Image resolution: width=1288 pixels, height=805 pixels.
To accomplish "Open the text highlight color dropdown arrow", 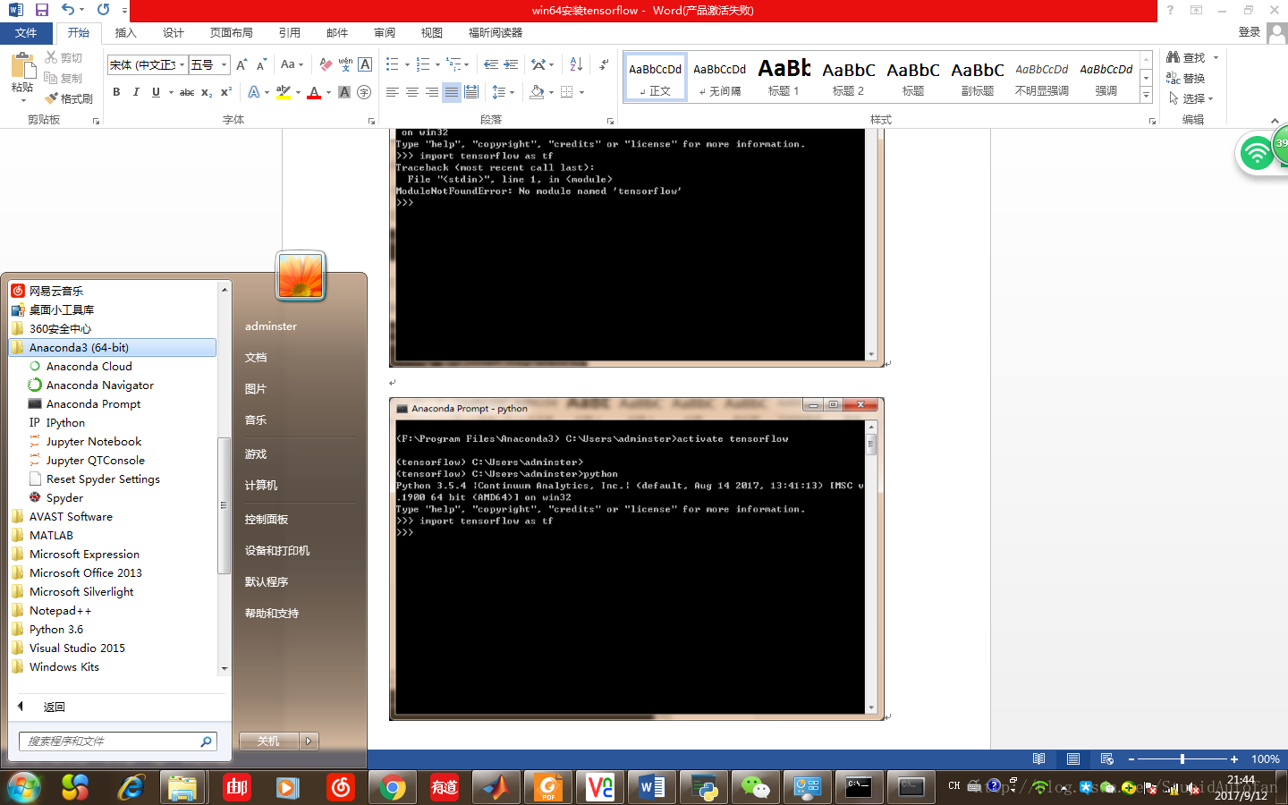I will (x=298, y=92).
